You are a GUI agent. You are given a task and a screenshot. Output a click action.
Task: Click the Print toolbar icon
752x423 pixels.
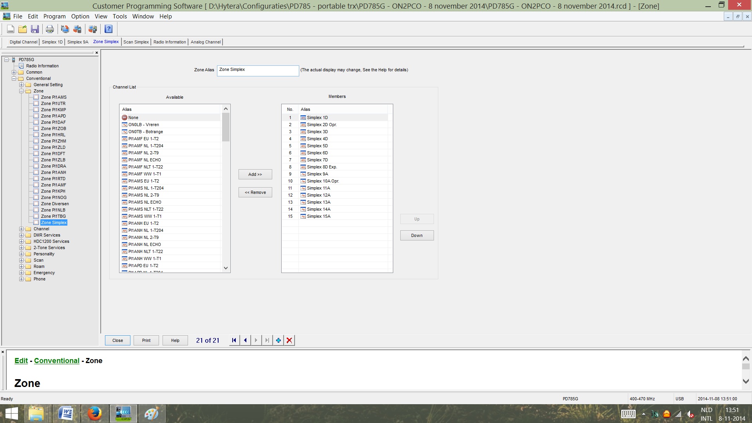coord(50,29)
